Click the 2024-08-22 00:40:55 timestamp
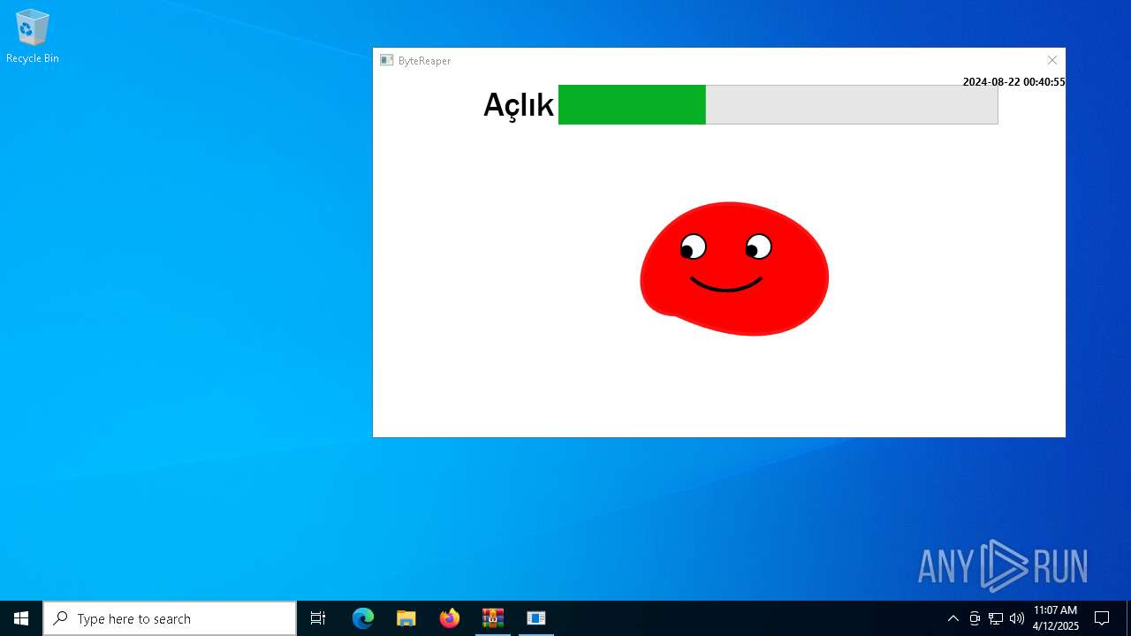1131x636 pixels. [1013, 82]
